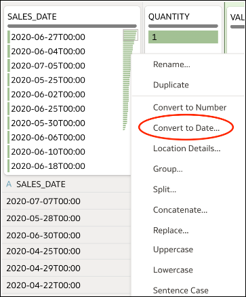This screenshot has width=246, height=297.
Task: Open Location Details... menu entry
Action: (186, 148)
